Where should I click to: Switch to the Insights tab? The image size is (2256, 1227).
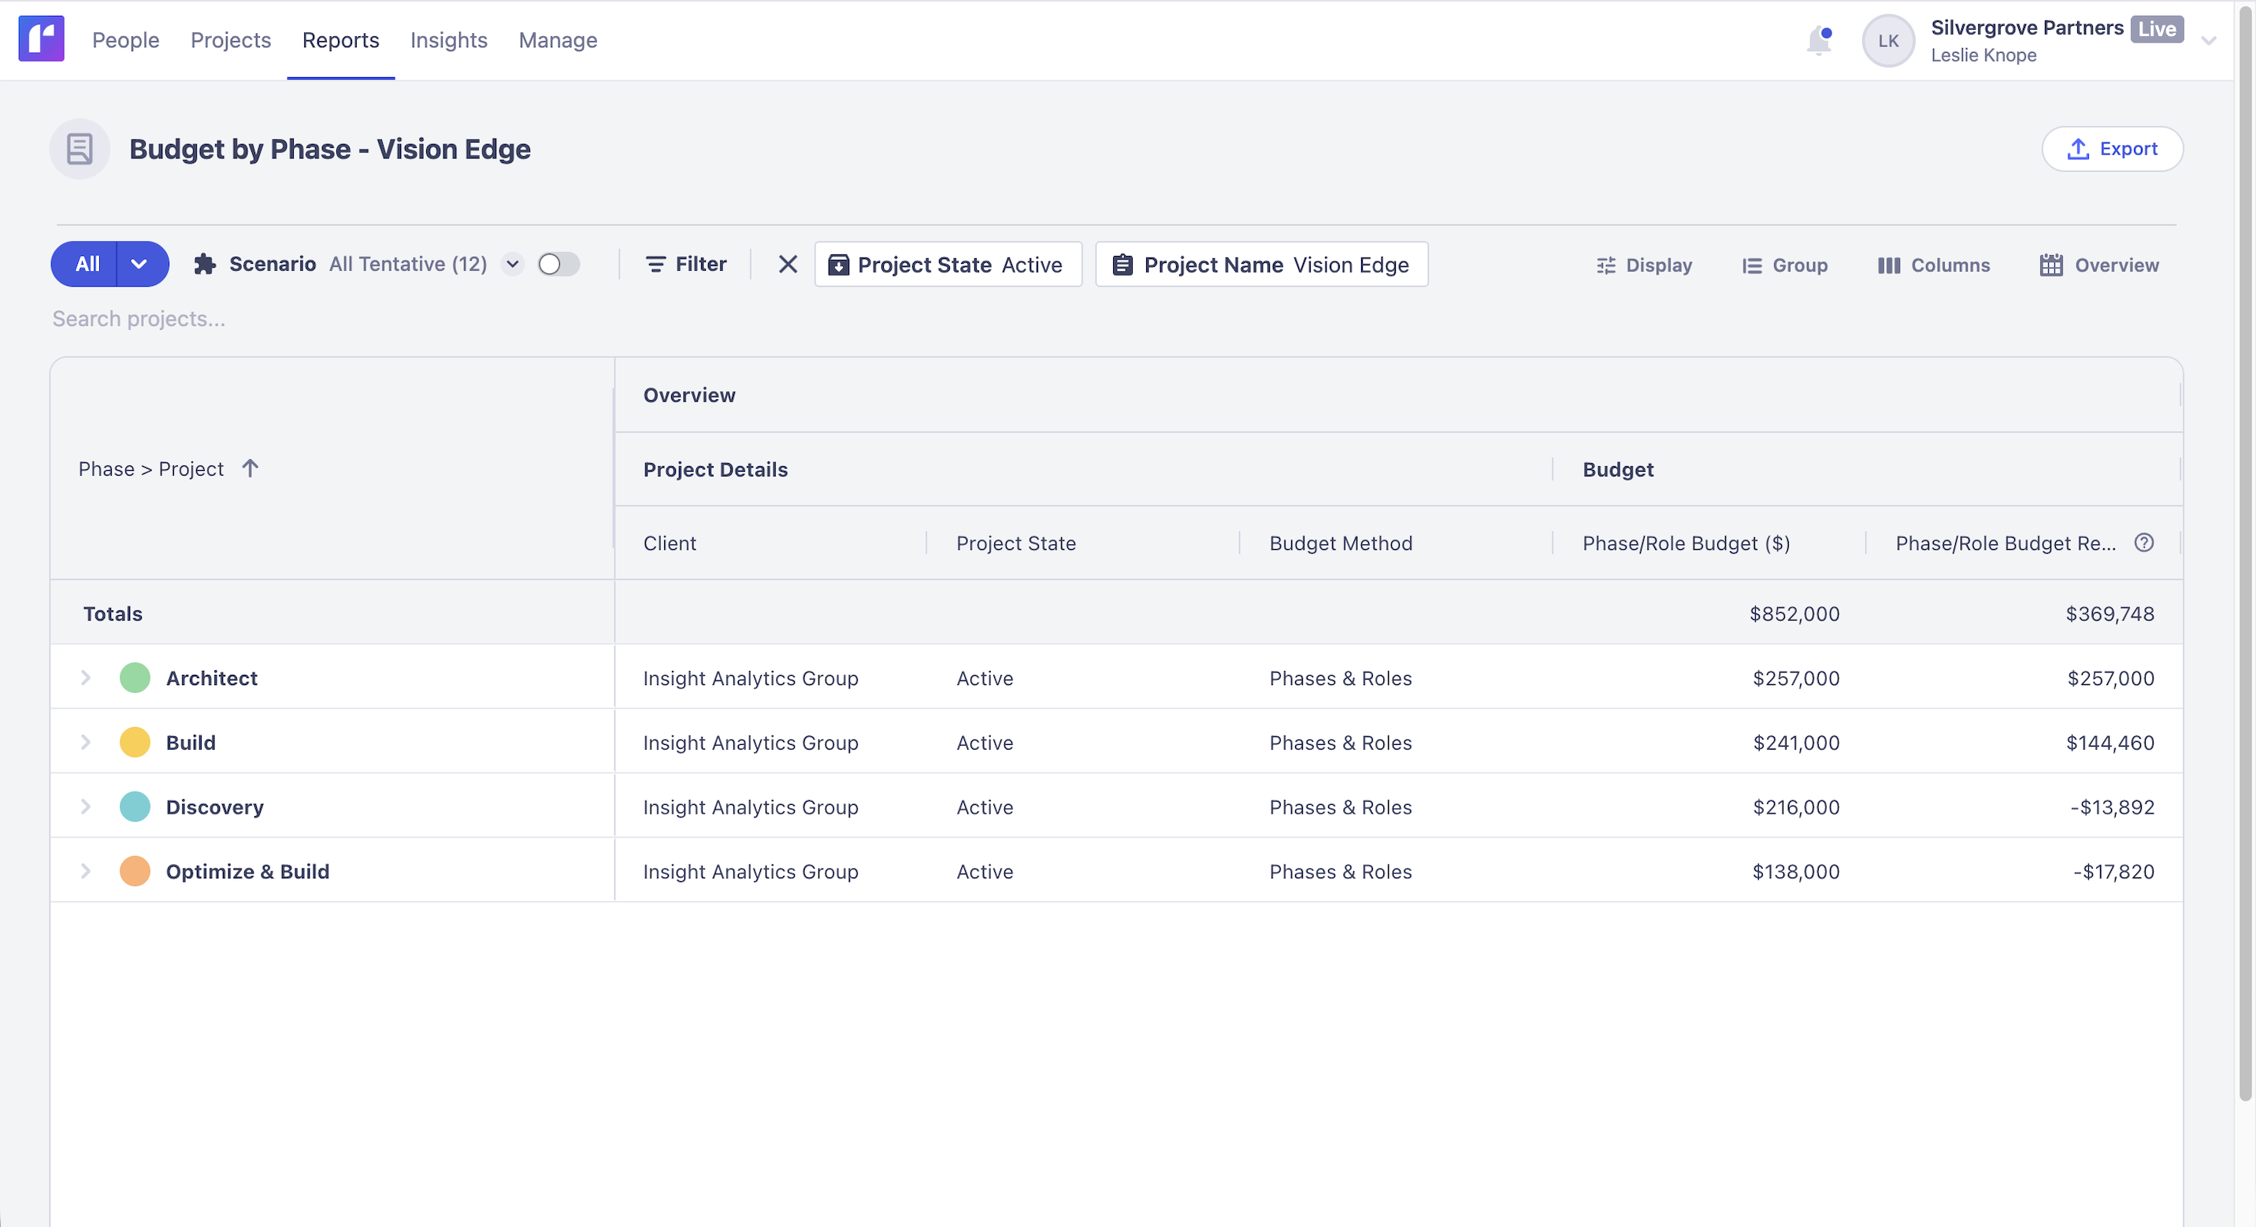[448, 40]
